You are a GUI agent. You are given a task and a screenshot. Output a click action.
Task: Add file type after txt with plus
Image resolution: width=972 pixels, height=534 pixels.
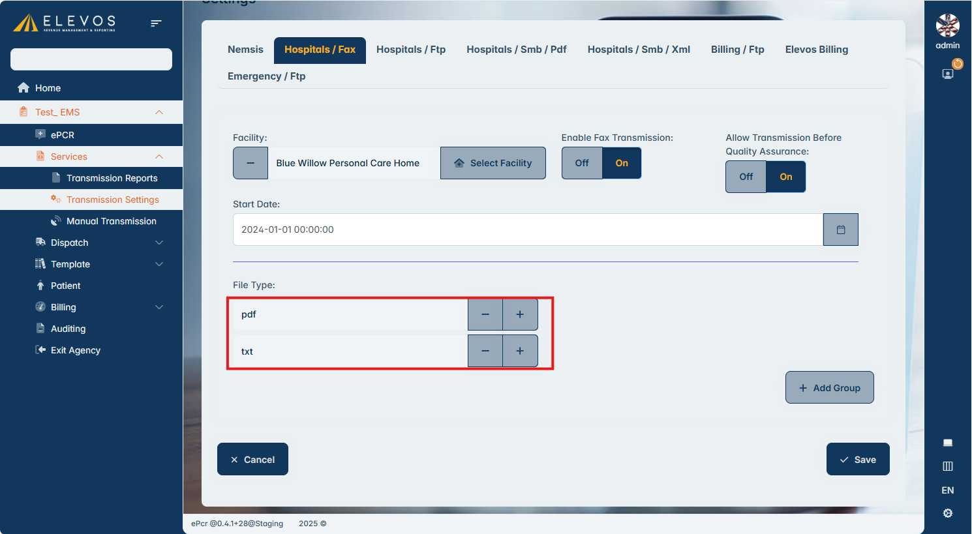520,351
